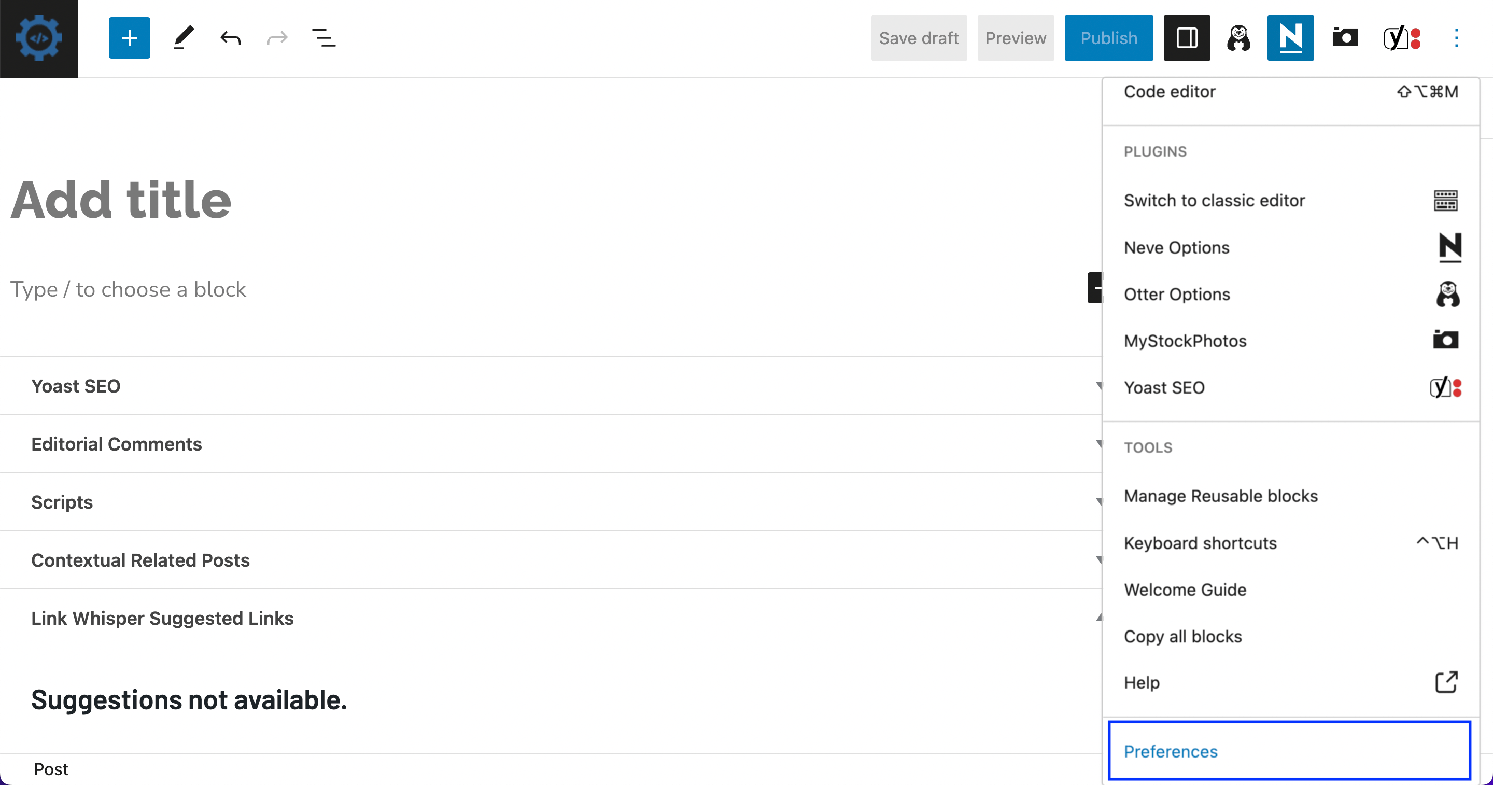Toggle the settings sidebar panel

(x=1187, y=37)
